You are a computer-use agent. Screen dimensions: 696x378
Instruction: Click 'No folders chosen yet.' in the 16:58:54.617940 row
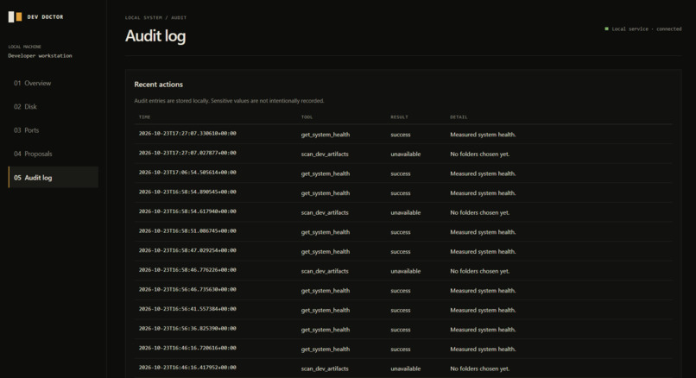point(480,212)
